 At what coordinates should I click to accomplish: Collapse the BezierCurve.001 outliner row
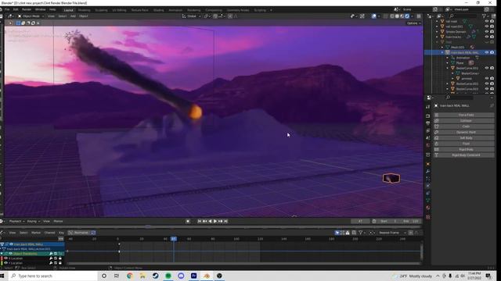click(x=447, y=68)
